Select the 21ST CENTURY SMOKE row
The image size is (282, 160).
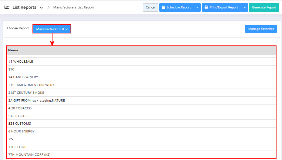point(141,93)
